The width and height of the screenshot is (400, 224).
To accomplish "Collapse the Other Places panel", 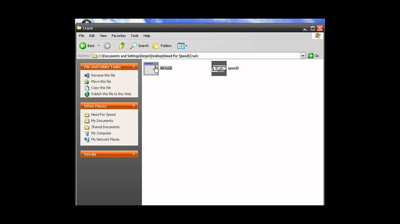I will click(x=133, y=106).
